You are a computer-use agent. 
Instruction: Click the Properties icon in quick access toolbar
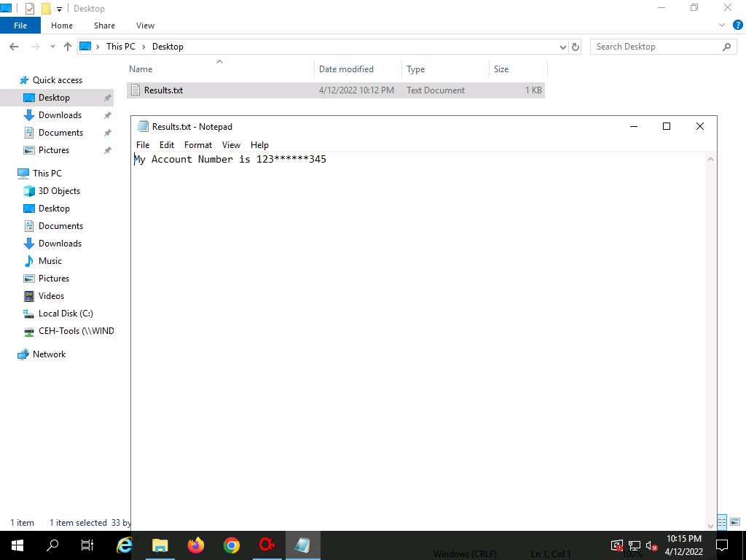[30, 9]
